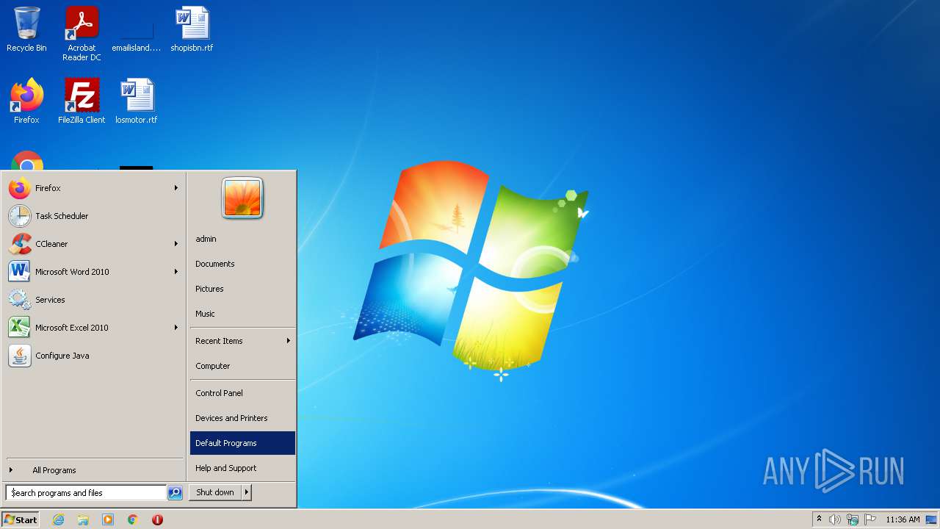Open volume speaker tray icon
The width and height of the screenshot is (940, 529).
click(x=835, y=519)
